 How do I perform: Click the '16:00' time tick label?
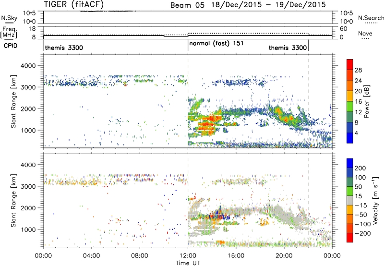(236, 256)
